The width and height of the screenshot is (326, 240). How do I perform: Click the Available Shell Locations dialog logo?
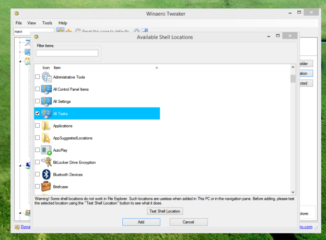[37, 37]
